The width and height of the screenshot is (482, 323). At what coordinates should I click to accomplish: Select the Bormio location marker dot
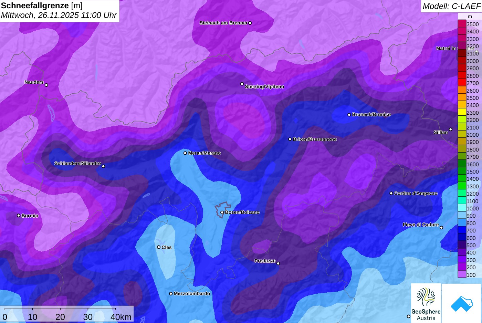point(19,216)
